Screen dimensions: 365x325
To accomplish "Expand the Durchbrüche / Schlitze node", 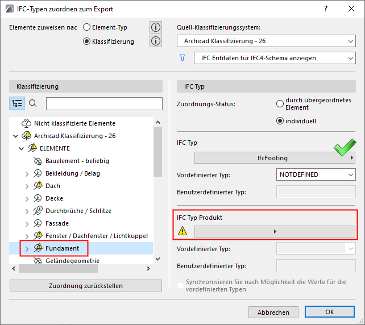I will click(x=27, y=211).
